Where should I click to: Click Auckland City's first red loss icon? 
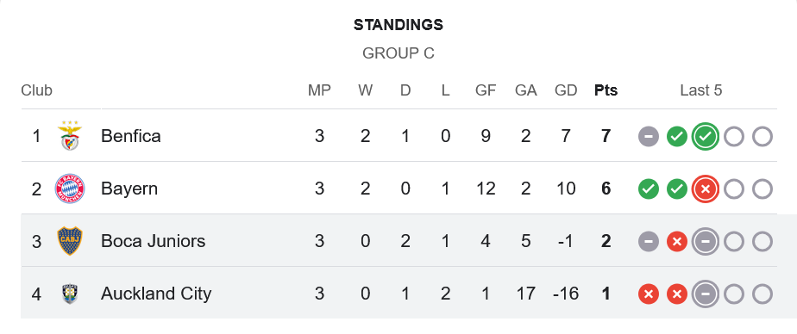(x=649, y=294)
